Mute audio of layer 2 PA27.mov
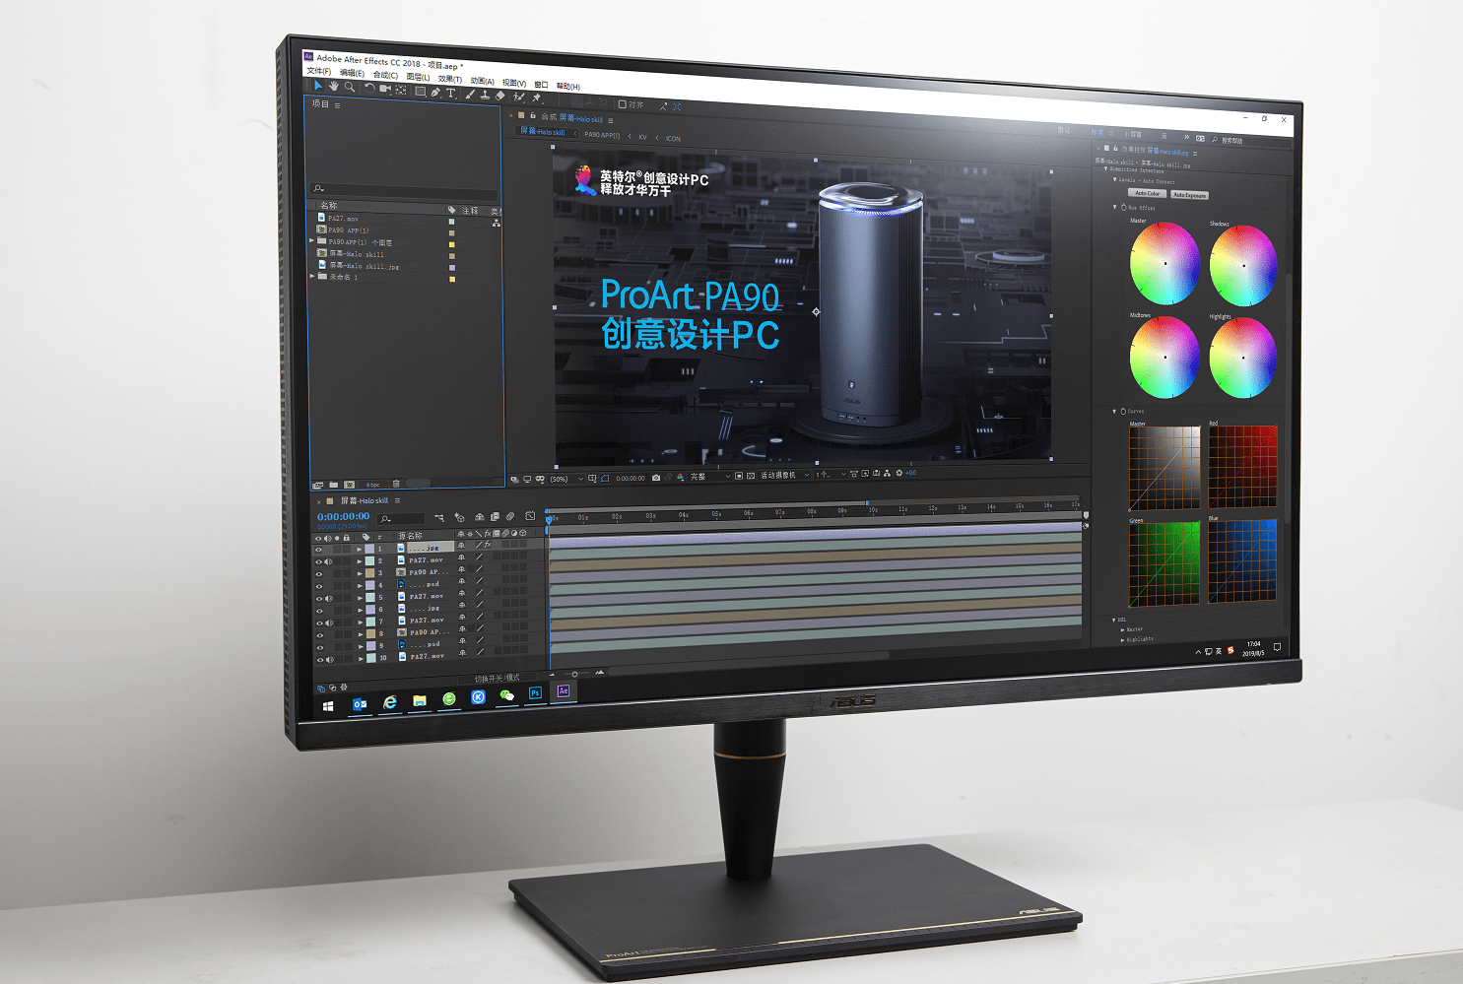The width and height of the screenshot is (1463, 984). [328, 561]
